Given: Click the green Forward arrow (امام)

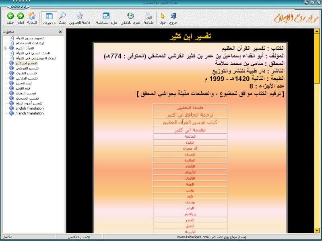Looking at the screenshot, I should 20,16.
